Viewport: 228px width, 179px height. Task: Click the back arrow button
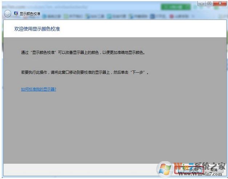[8, 14]
